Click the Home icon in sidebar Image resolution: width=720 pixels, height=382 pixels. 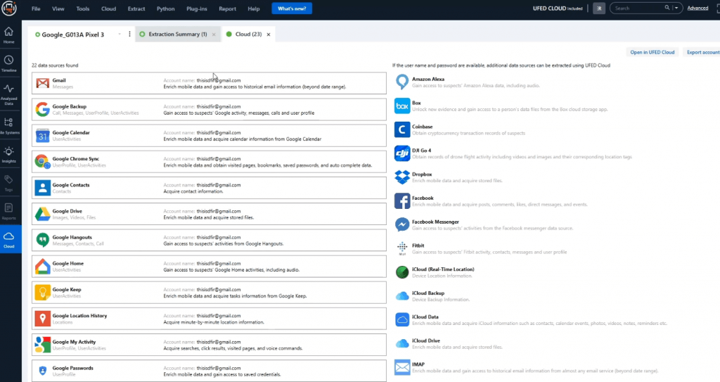click(x=9, y=34)
